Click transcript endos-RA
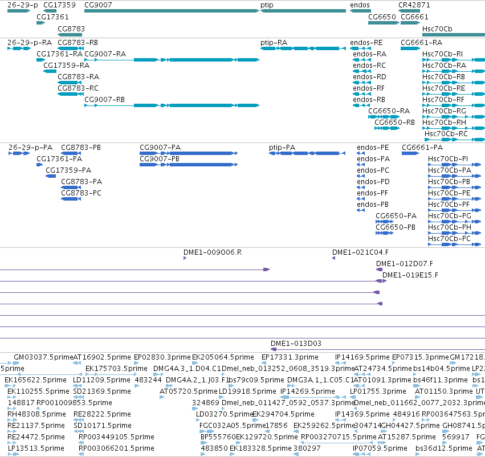Image resolution: width=485 pixels, height=457 pixels. (x=362, y=60)
